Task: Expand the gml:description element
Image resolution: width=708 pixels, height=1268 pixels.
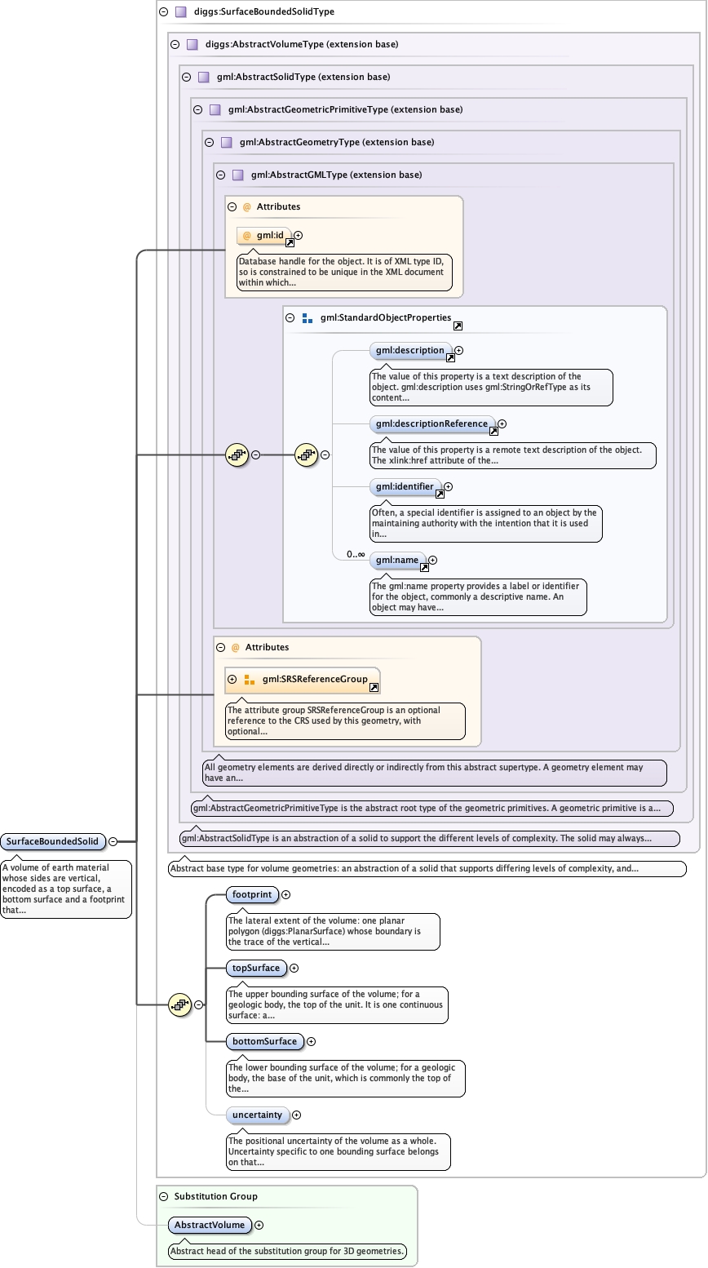Action: click(458, 350)
